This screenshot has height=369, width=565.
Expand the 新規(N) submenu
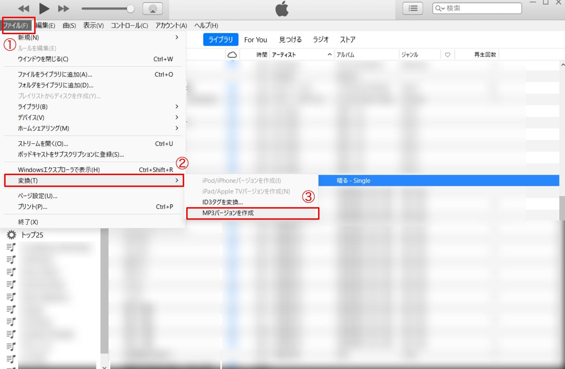[x=93, y=37]
